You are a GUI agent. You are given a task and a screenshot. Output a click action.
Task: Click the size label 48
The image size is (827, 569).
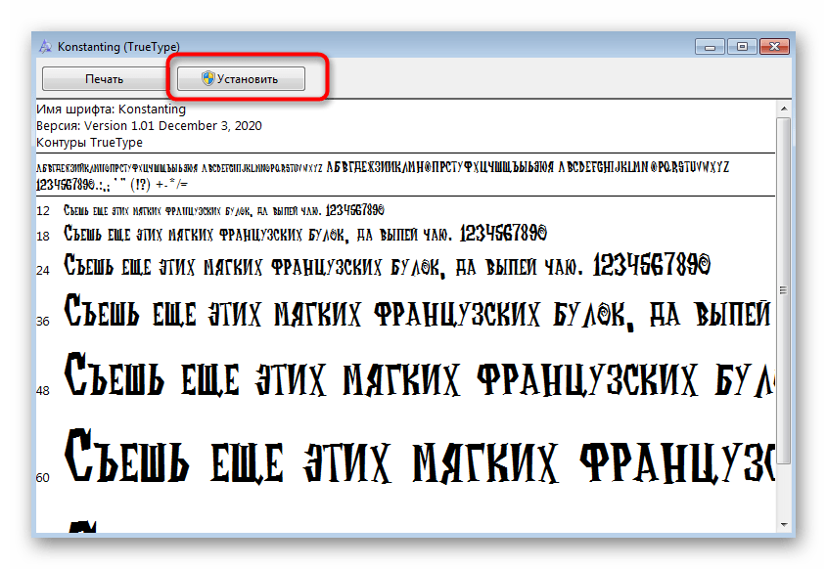pos(43,391)
